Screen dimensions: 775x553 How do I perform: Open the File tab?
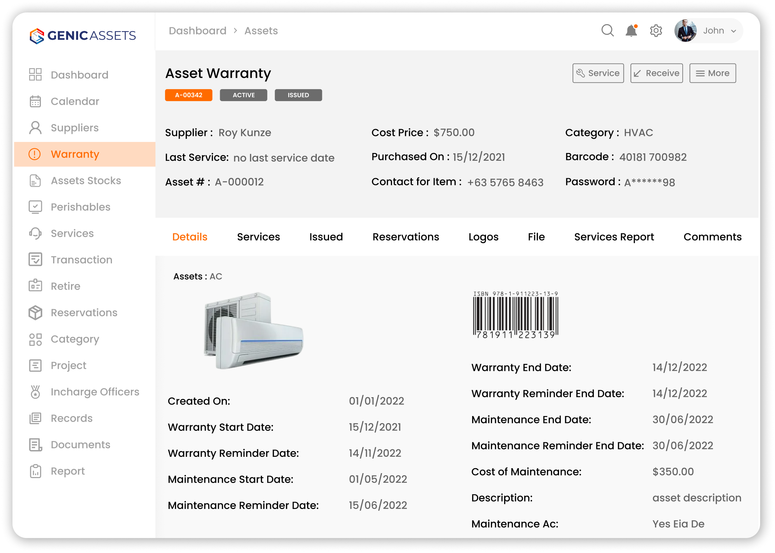(x=536, y=237)
